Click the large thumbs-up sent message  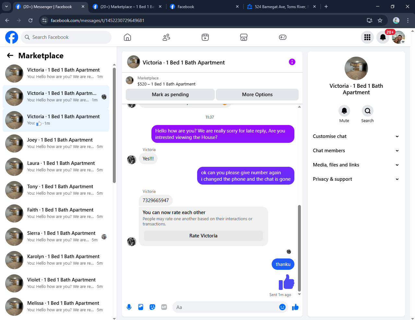286,282
